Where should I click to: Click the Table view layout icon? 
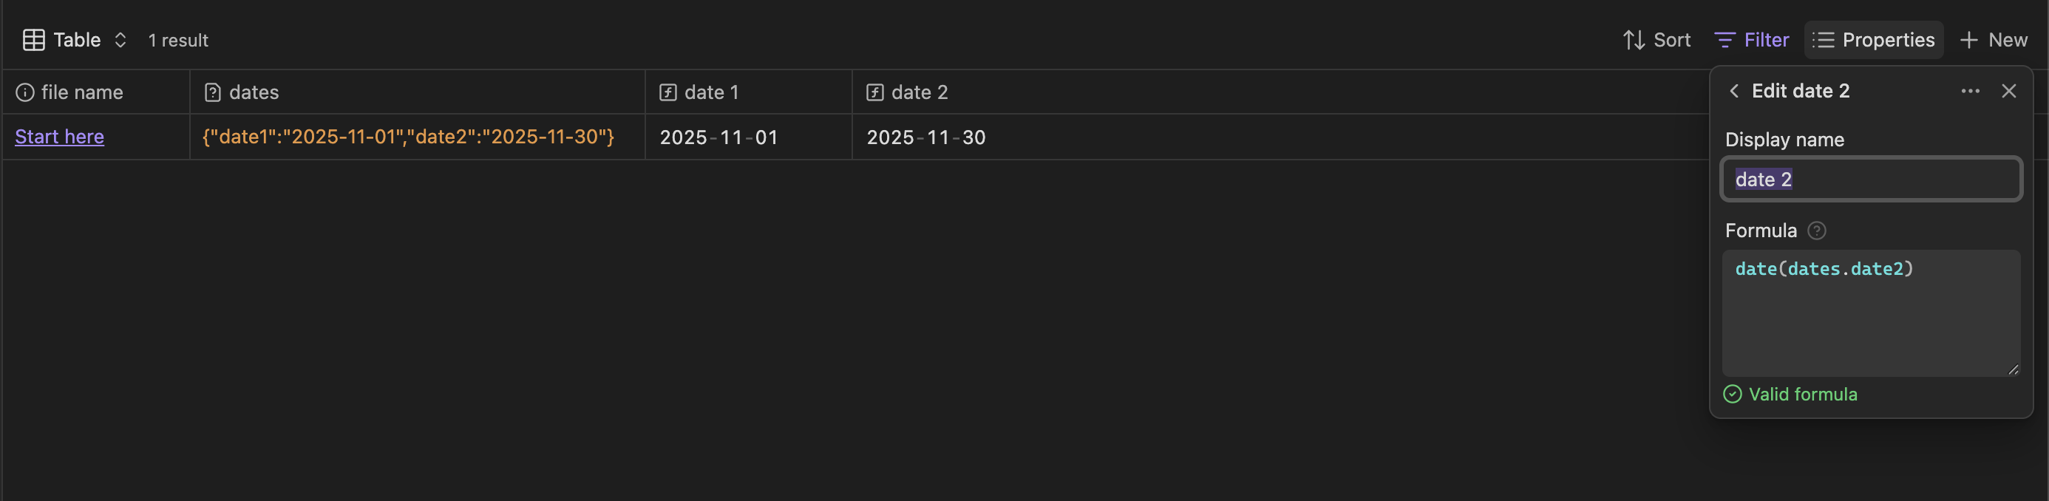click(x=33, y=40)
